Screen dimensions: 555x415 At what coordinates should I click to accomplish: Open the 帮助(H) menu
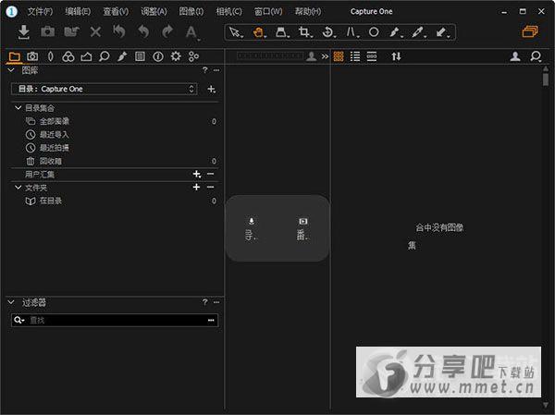point(308,12)
